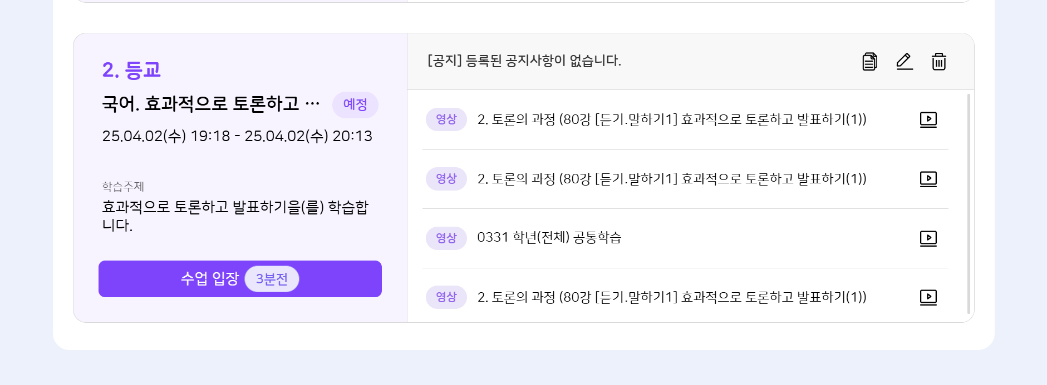This screenshot has width=1047, height=385.
Task: Select the first 2. 토론의 과정 item title
Action: click(671, 119)
